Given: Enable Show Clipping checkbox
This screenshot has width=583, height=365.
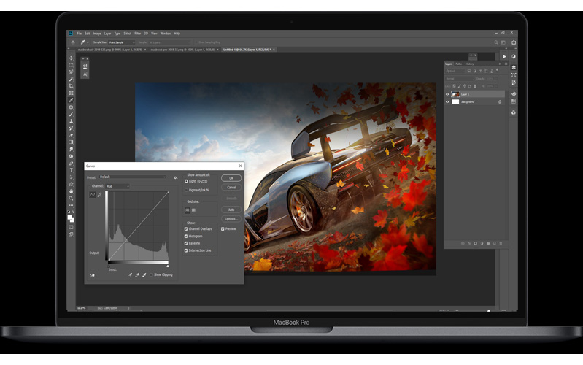Looking at the screenshot, I should (151, 275).
